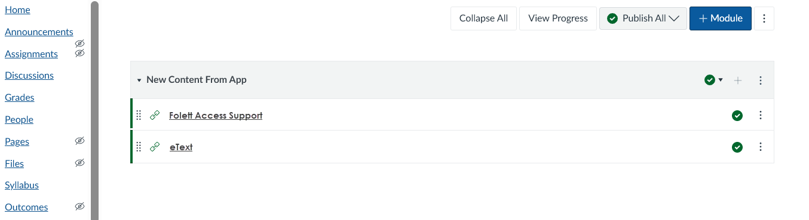Click link icon next to eText
Image resolution: width=809 pixels, height=220 pixels.
(x=155, y=147)
